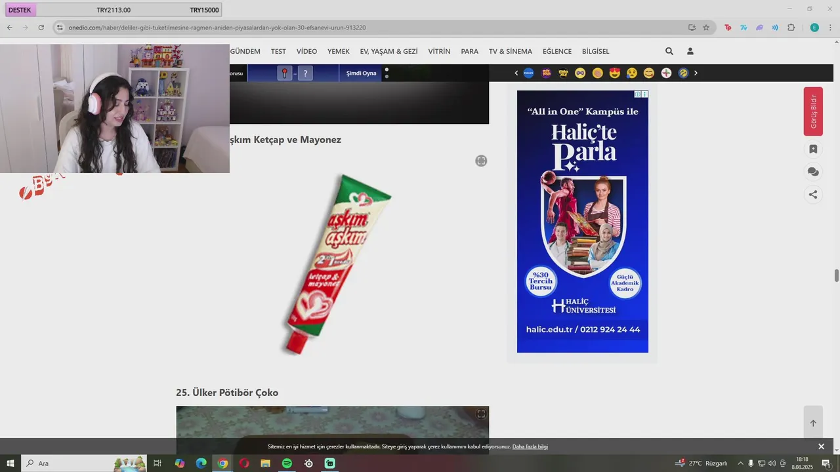Open the blue 7tv browser extension
The image size is (840, 472).
pos(744,28)
